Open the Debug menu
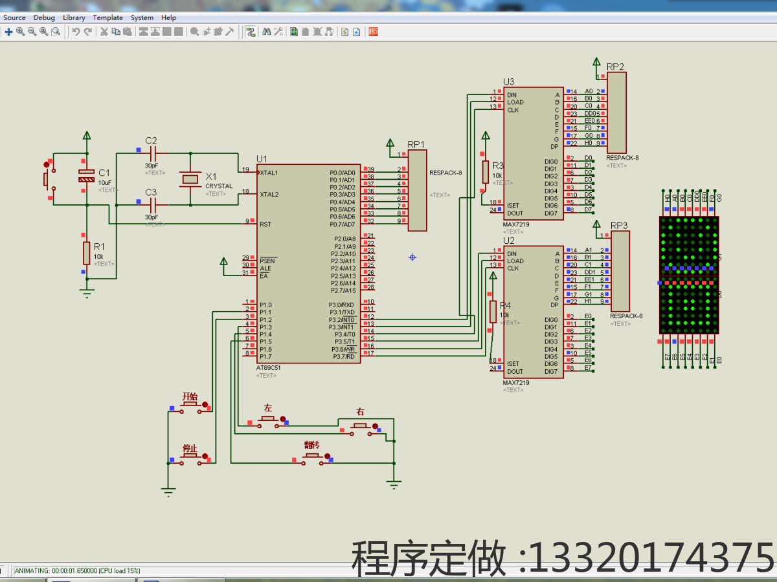The width and height of the screenshot is (777, 582). [44, 17]
